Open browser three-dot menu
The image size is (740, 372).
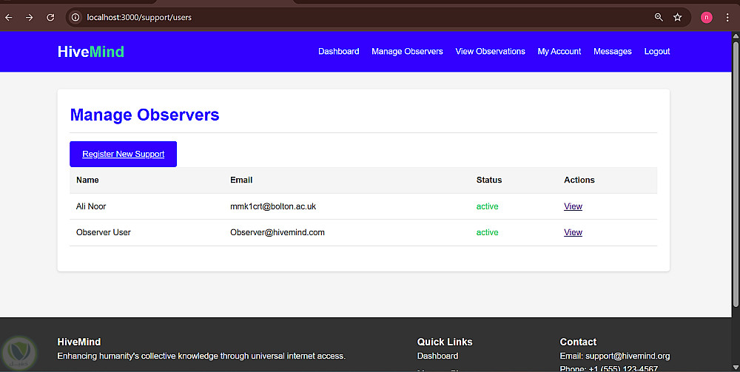(727, 18)
